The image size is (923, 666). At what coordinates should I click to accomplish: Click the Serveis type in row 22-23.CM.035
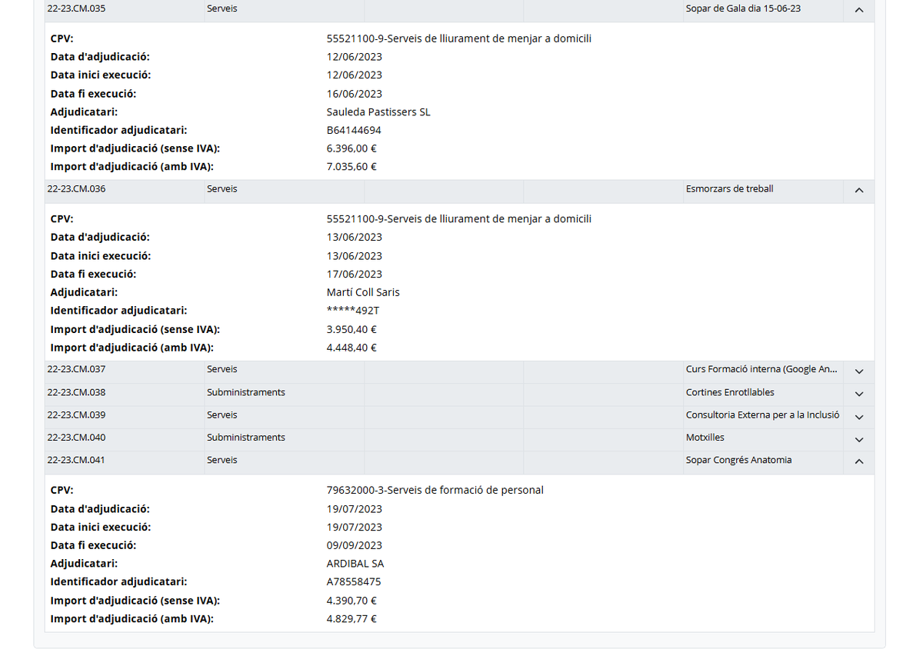point(222,8)
